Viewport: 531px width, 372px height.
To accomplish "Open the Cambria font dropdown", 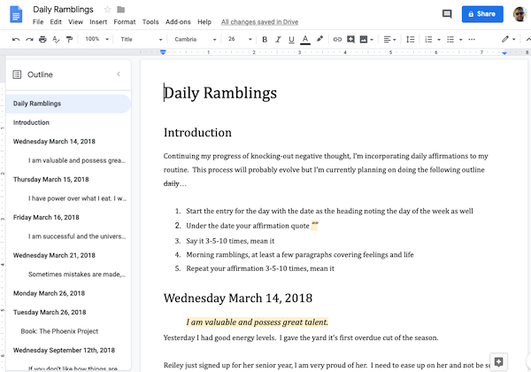I will tap(193, 39).
